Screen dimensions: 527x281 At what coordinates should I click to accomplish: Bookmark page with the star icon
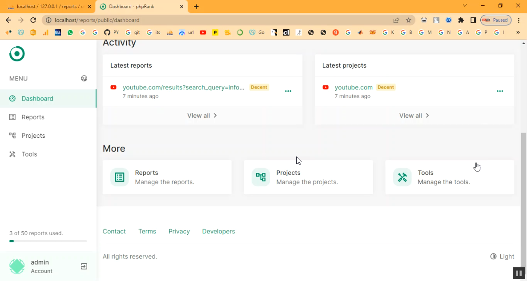tap(408, 20)
